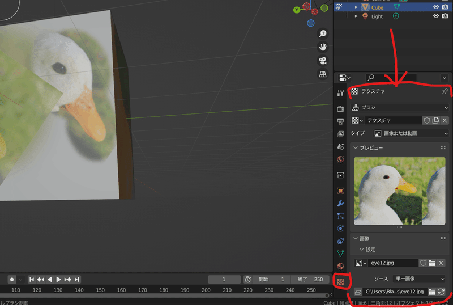The height and width of the screenshot is (308, 453).
Task: Open the Object Data mesh properties tab
Action: click(x=340, y=254)
